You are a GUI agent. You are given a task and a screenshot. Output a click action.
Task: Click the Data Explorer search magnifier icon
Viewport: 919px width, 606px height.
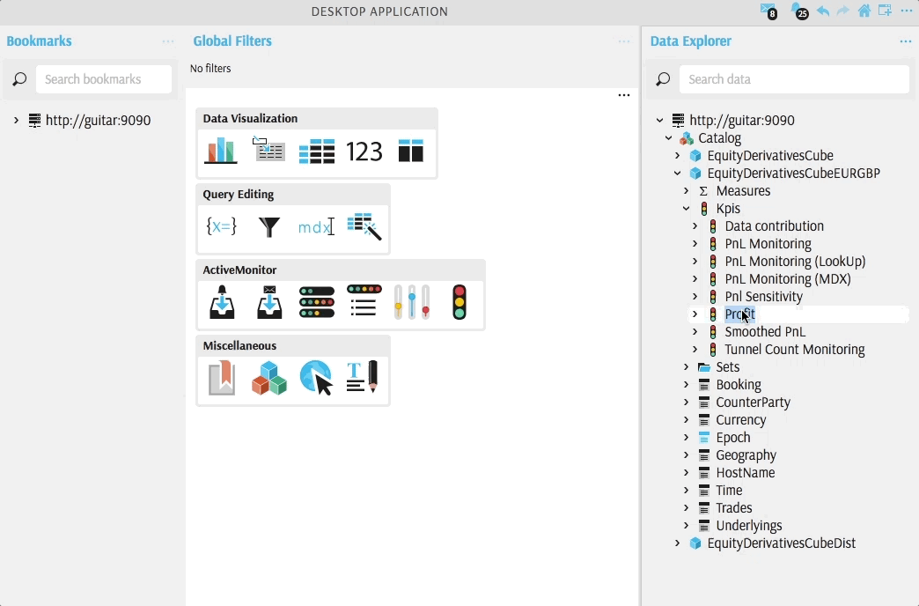point(663,79)
